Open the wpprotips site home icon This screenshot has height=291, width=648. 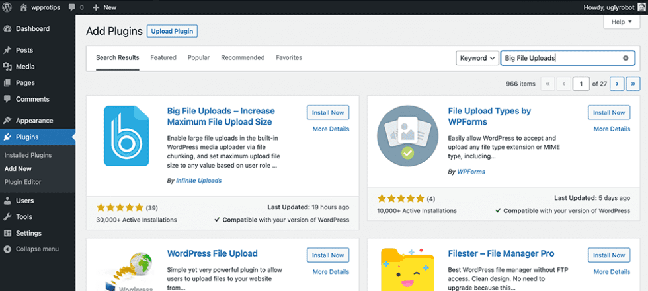coord(23,7)
